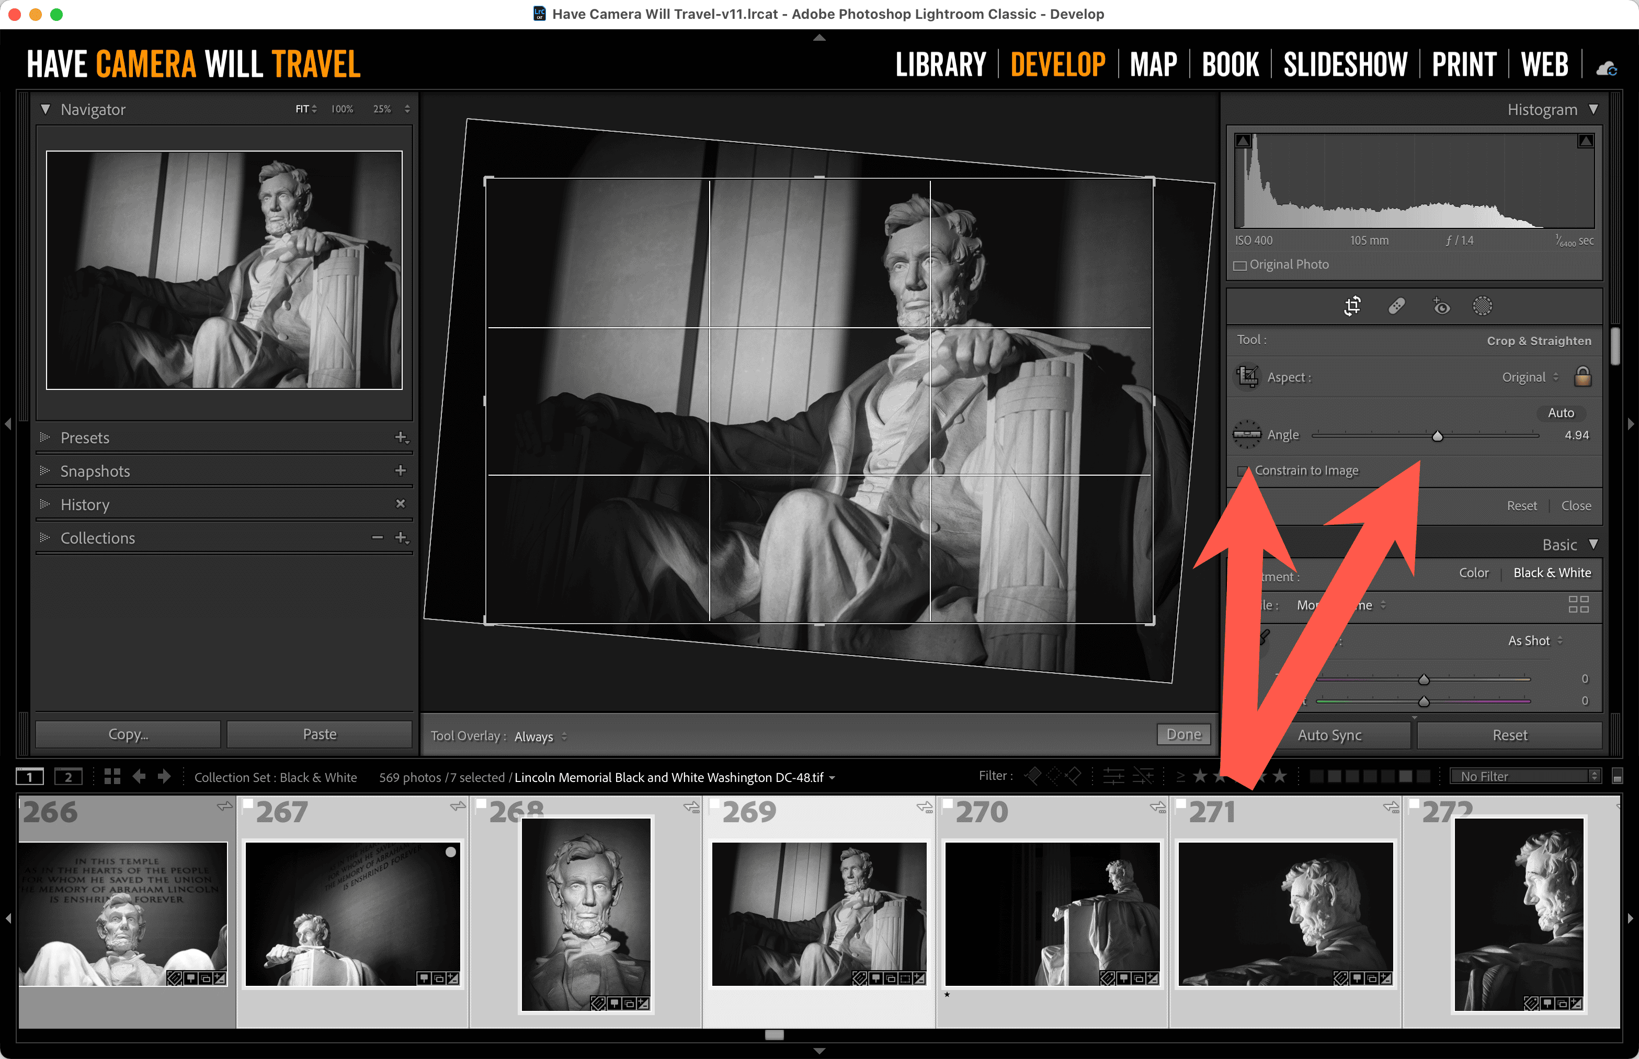Click the Copy... settings button

pyautogui.click(x=128, y=734)
